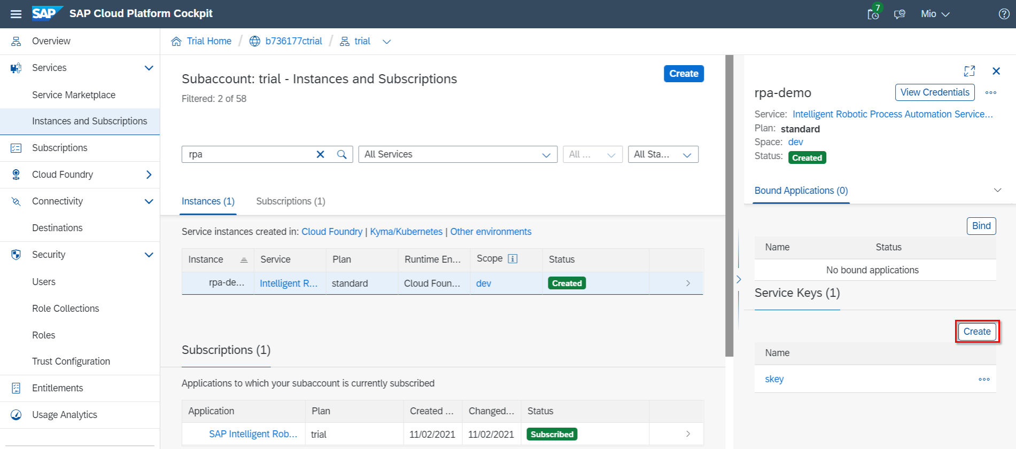This screenshot has width=1016, height=449.
Task: Switch to Subscriptions (1) tab
Action: pos(291,201)
